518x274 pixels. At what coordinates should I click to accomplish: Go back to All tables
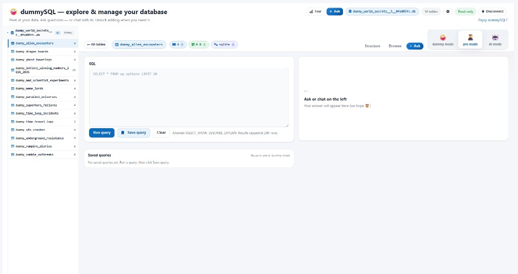coord(96,44)
